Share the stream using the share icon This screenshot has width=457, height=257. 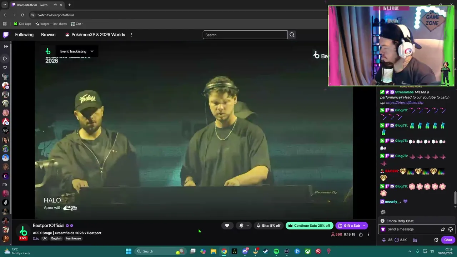(x=361, y=235)
